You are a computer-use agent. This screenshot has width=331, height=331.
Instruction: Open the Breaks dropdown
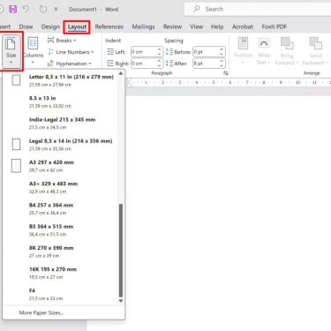coord(62,41)
